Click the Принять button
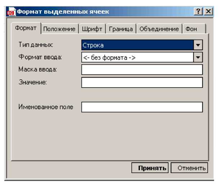Screen dimensions: 220x186 click(x=150, y=168)
